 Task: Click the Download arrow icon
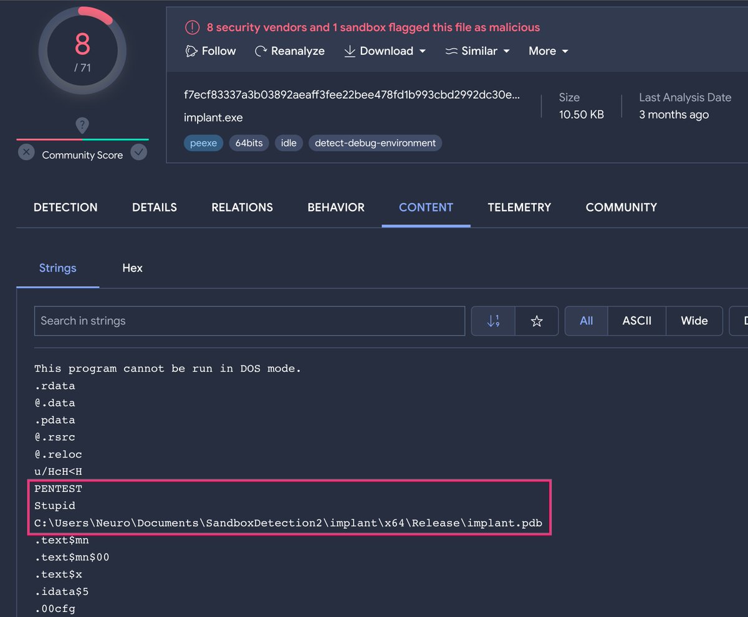click(x=350, y=51)
